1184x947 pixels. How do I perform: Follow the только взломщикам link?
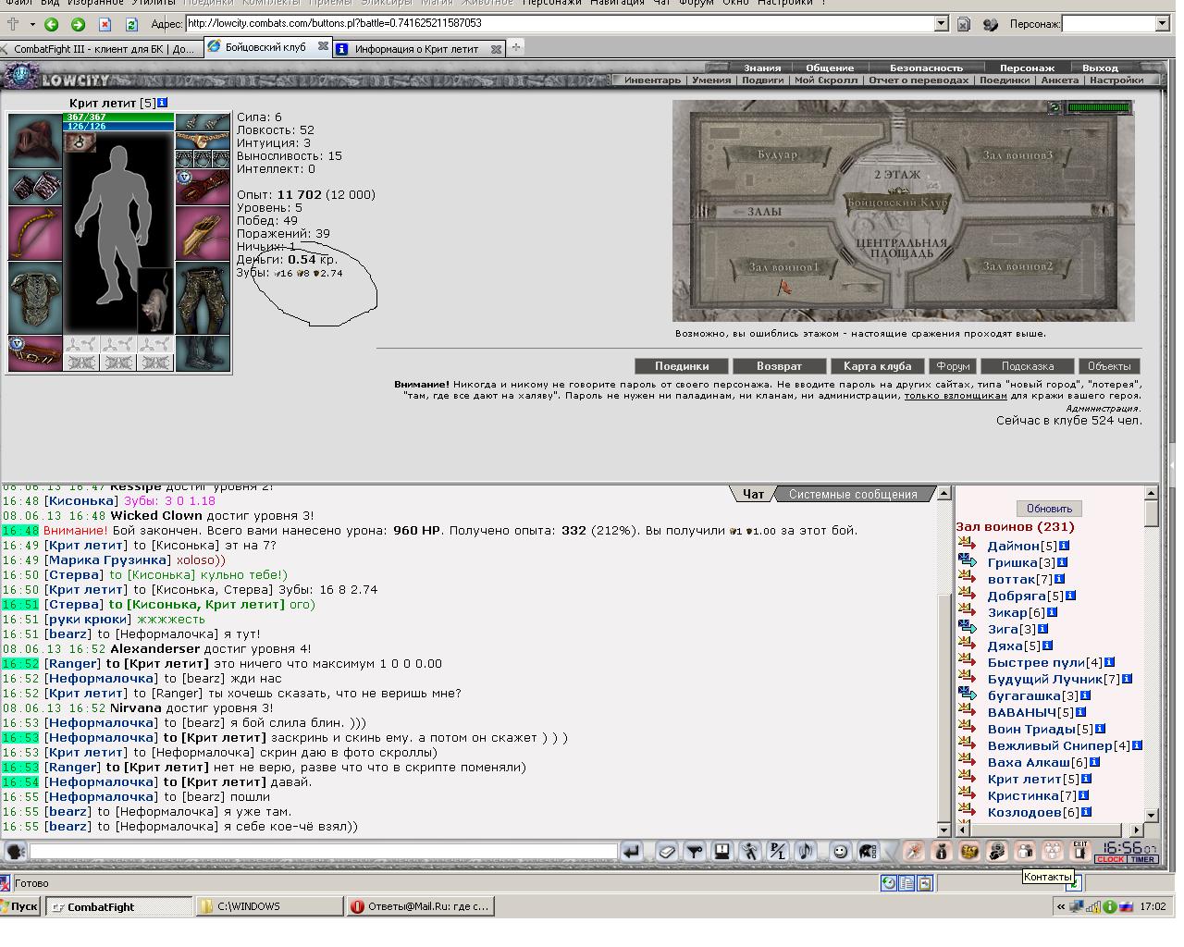(x=956, y=396)
